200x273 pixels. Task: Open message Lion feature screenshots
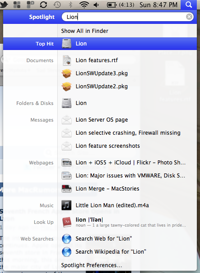tap(108, 146)
